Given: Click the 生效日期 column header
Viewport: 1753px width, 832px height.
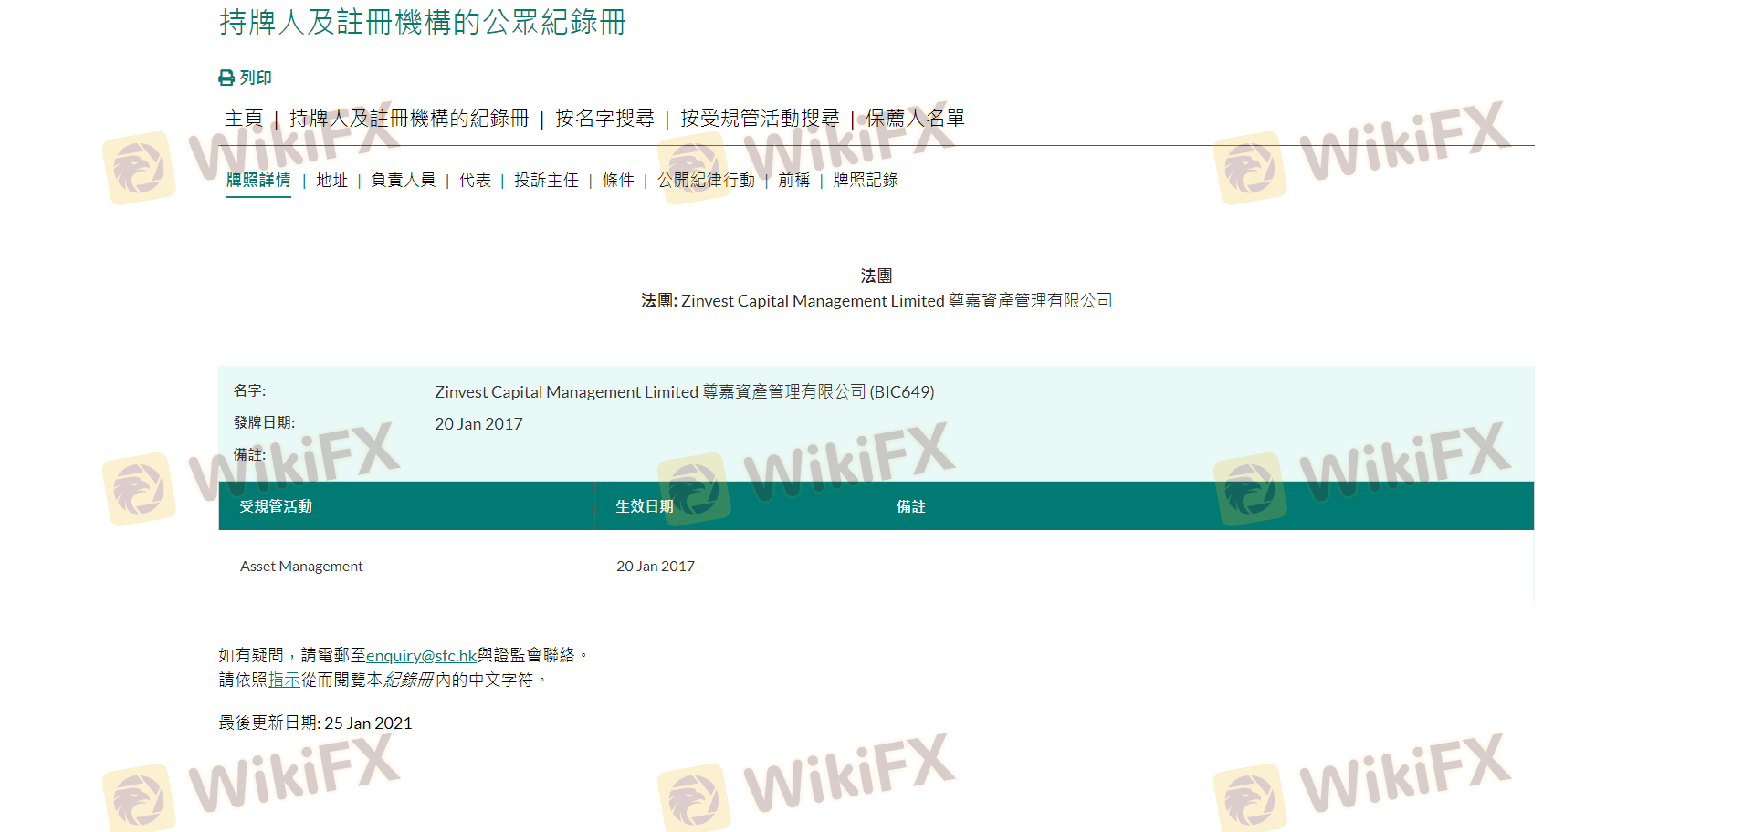Looking at the screenshot, I should point(645,506).
